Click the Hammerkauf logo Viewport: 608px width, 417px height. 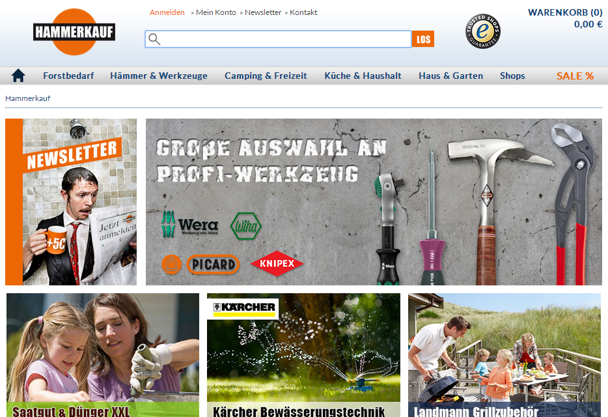[x=74, y=32]
